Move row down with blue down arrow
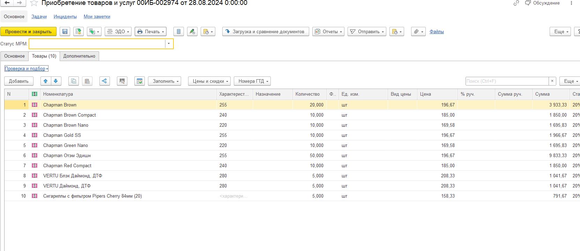Screen dimensions: 580x251 pos(56,81)
